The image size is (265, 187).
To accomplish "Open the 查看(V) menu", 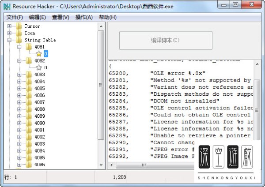I will [x=61, y=17].
